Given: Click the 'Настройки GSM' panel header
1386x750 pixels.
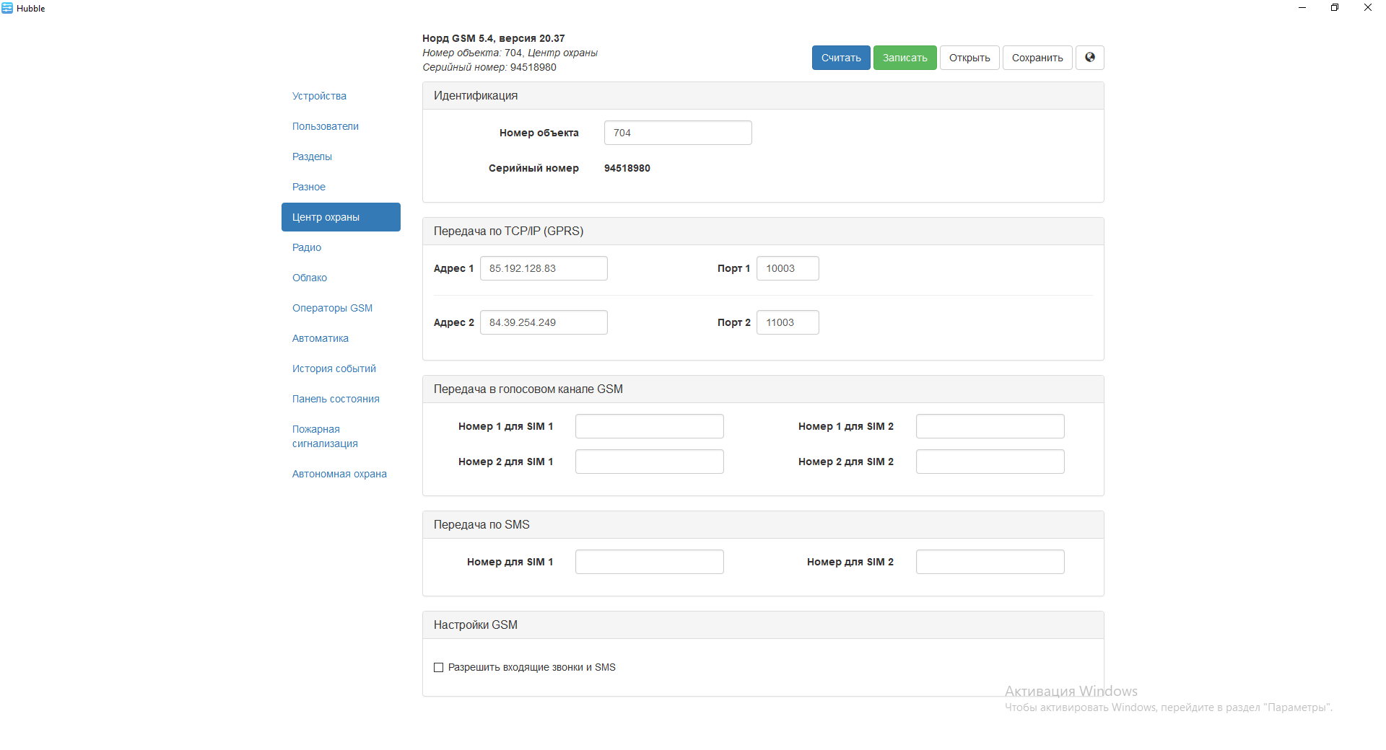Looking at the screenshot, I should pyautogui.click(x=763, y=625).
